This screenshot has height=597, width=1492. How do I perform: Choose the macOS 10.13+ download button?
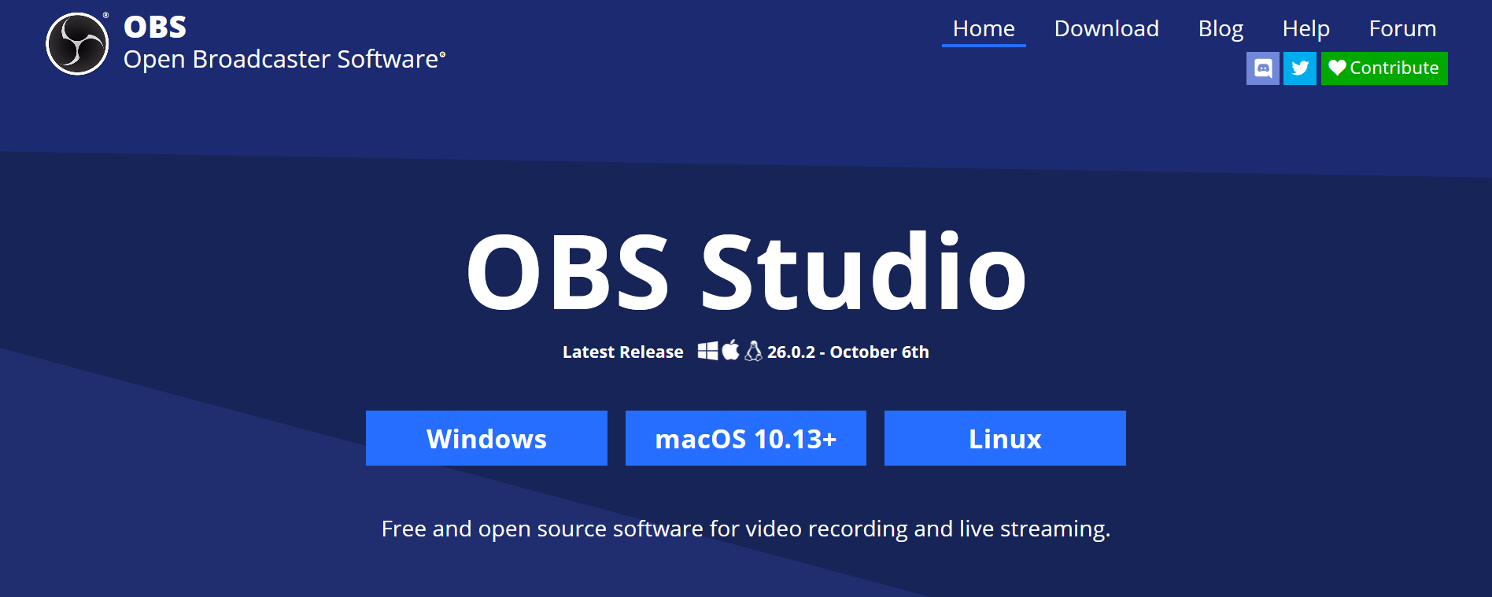click(746, 438)
